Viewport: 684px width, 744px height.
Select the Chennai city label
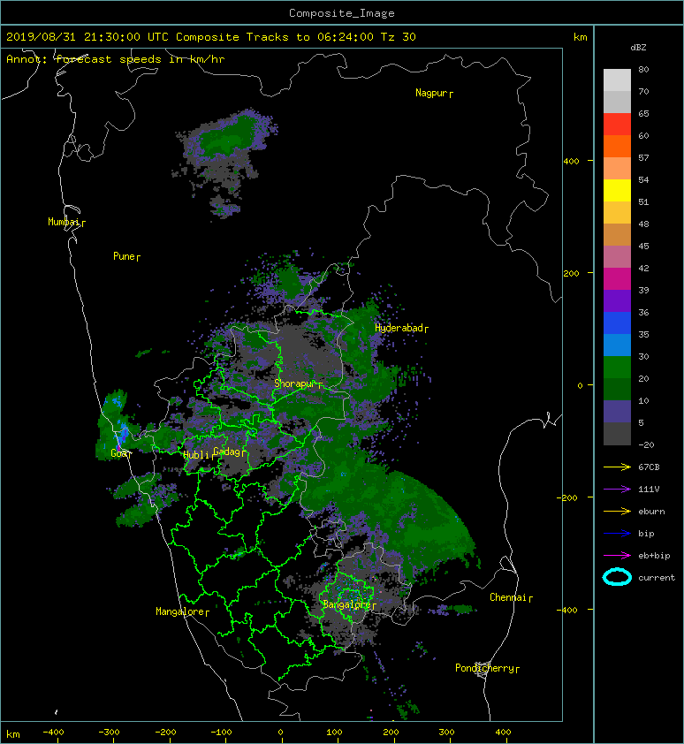511,598
